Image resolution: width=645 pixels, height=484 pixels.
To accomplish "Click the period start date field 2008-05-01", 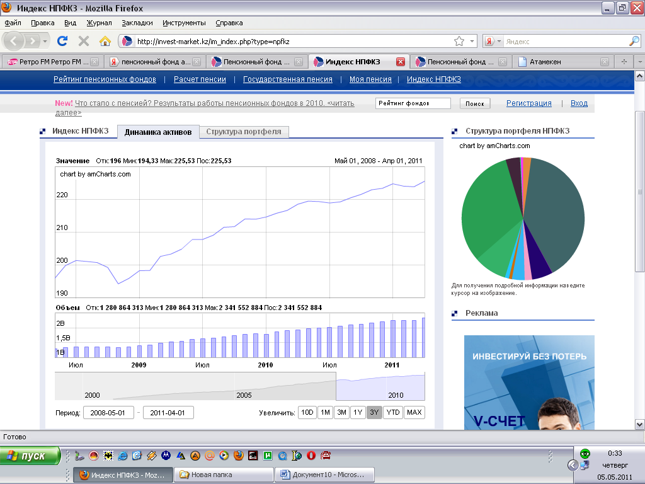I will (108, 413).
